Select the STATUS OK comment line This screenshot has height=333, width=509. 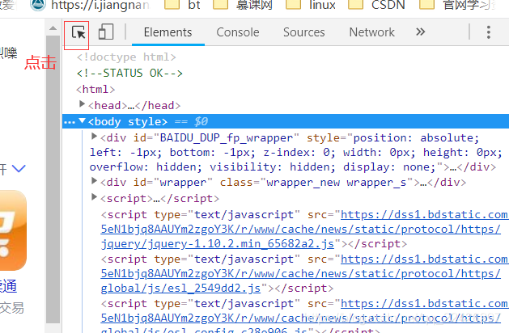(129, 73)
